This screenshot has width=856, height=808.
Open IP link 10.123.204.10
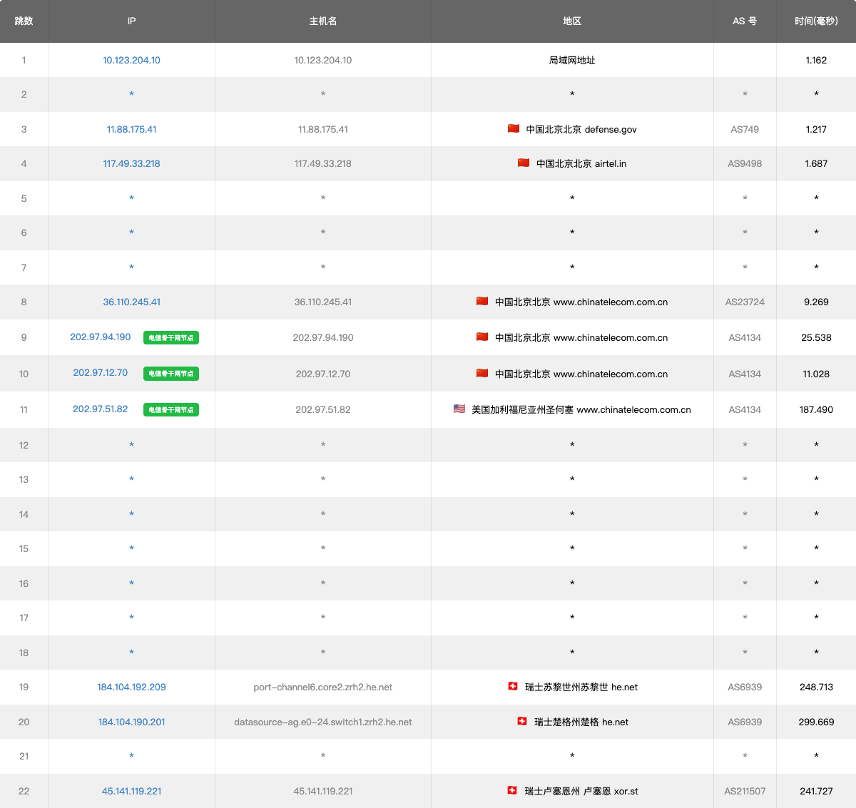[x=131, y=61]
